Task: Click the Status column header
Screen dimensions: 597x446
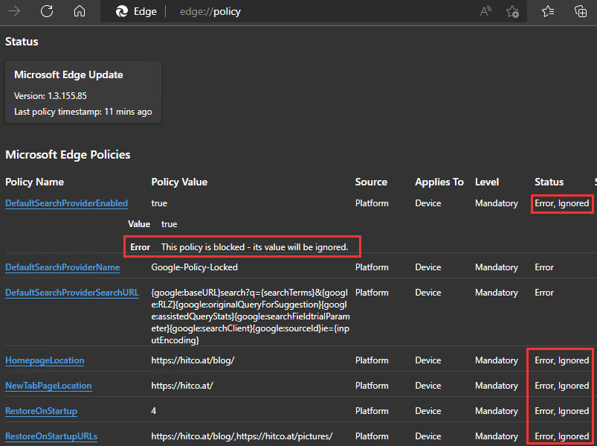Action: [549, 182]
